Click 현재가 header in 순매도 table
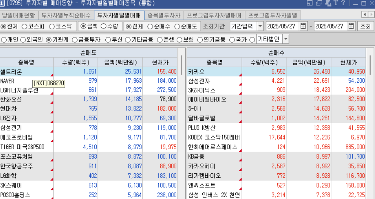 click(160, 63)
